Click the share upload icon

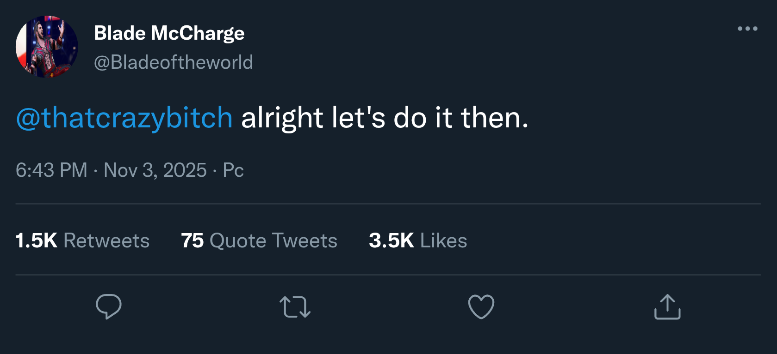(x=667, y=307)
